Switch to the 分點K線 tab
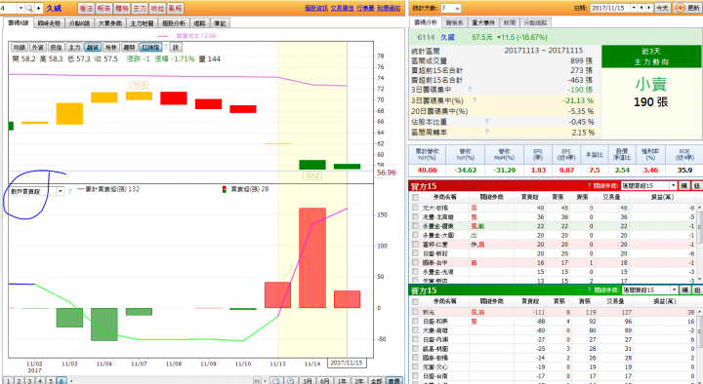This screenshot has width=703, height=384. (x=79, y=23)
